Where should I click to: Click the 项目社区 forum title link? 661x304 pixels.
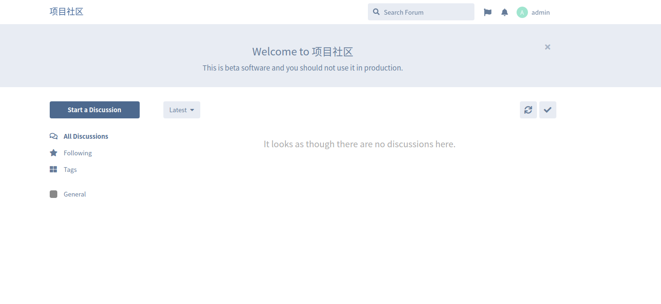point(66,12)
